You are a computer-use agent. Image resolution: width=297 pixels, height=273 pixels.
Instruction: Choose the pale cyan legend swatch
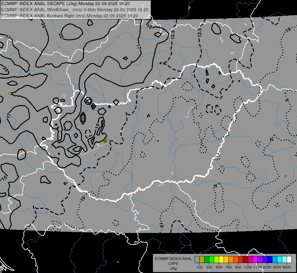click(x=285, y=260)
